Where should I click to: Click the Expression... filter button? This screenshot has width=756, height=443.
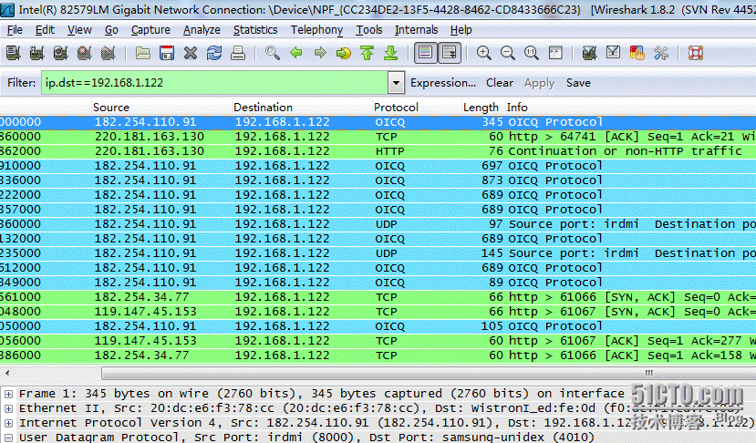tap(443, 83)
